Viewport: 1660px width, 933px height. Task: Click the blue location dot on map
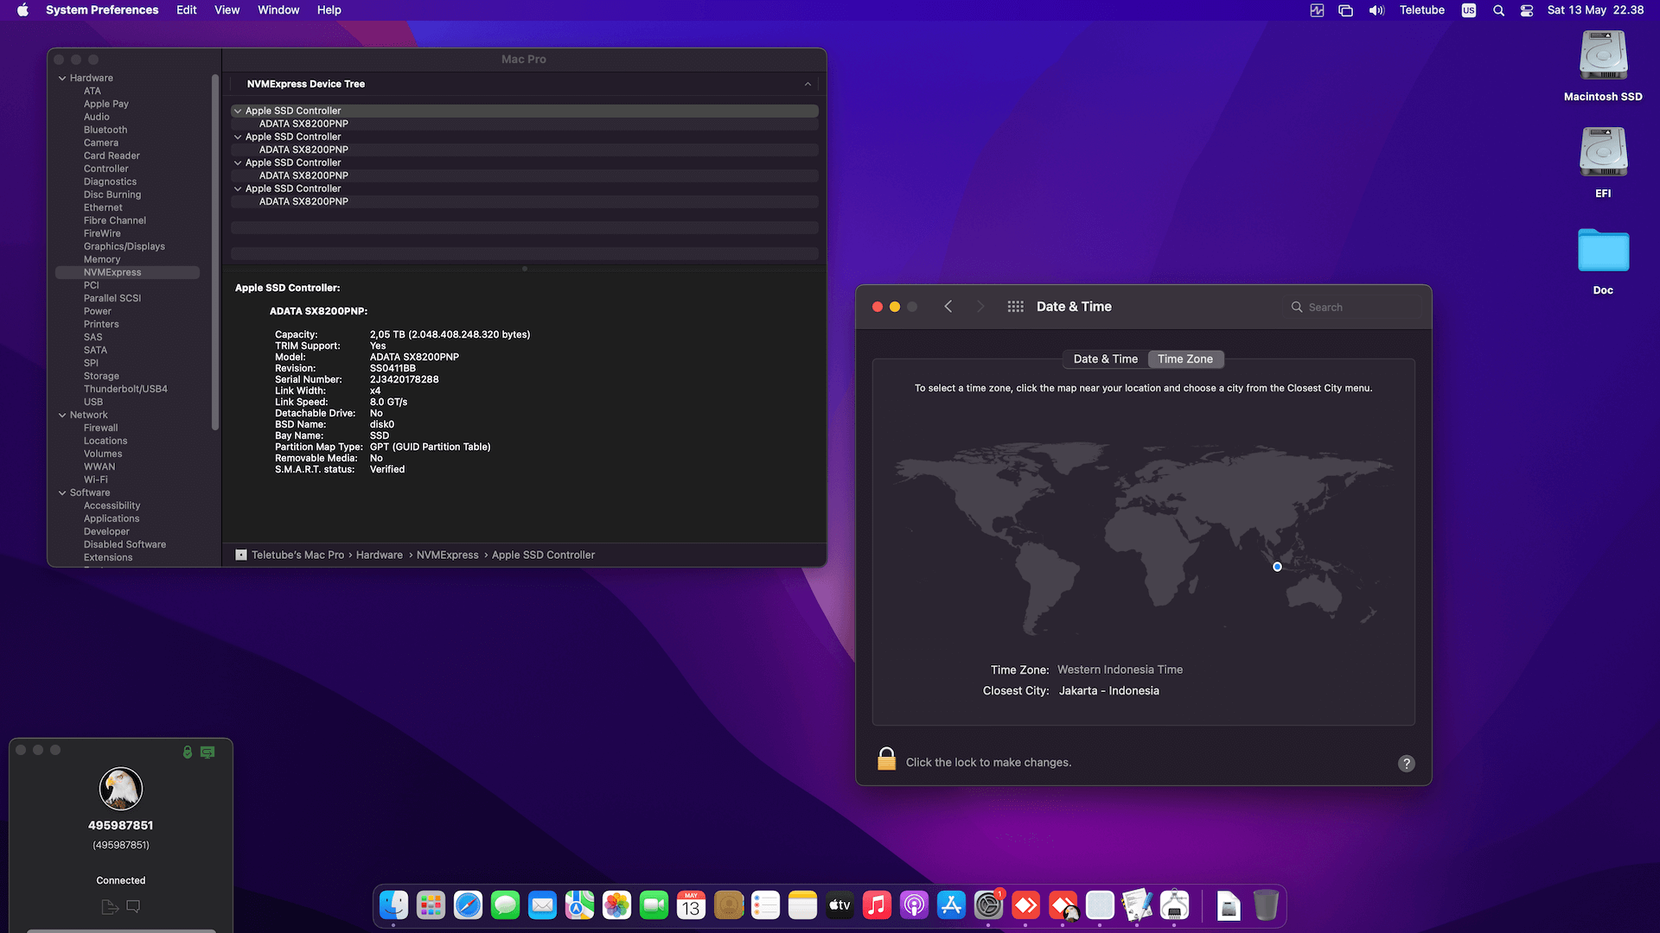1277,567
